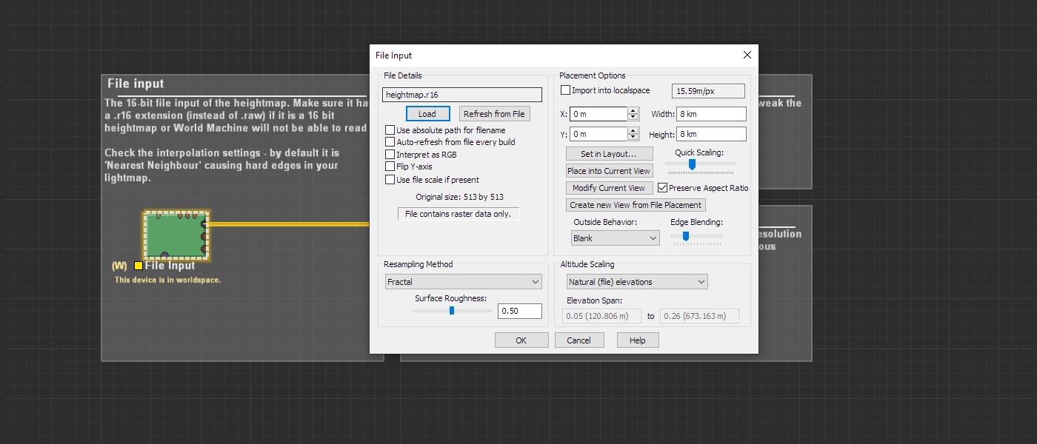Image resolution: width=1037 pixels, height=444 pixels.
Task: Click Create new View from File Placement
Action: pos(636,205)
